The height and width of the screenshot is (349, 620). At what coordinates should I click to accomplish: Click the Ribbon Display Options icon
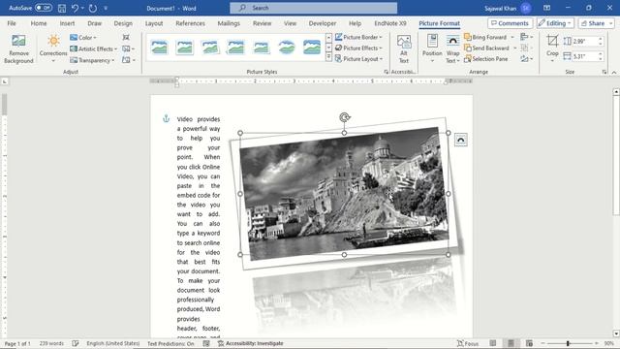pyautogui.click(x=546, y=8)
